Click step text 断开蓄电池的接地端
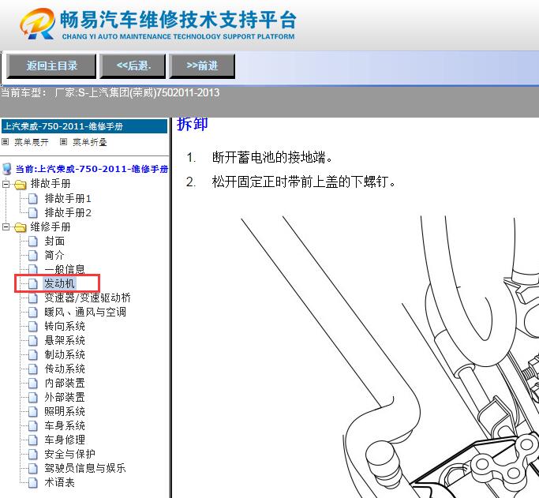 (272, 157)
